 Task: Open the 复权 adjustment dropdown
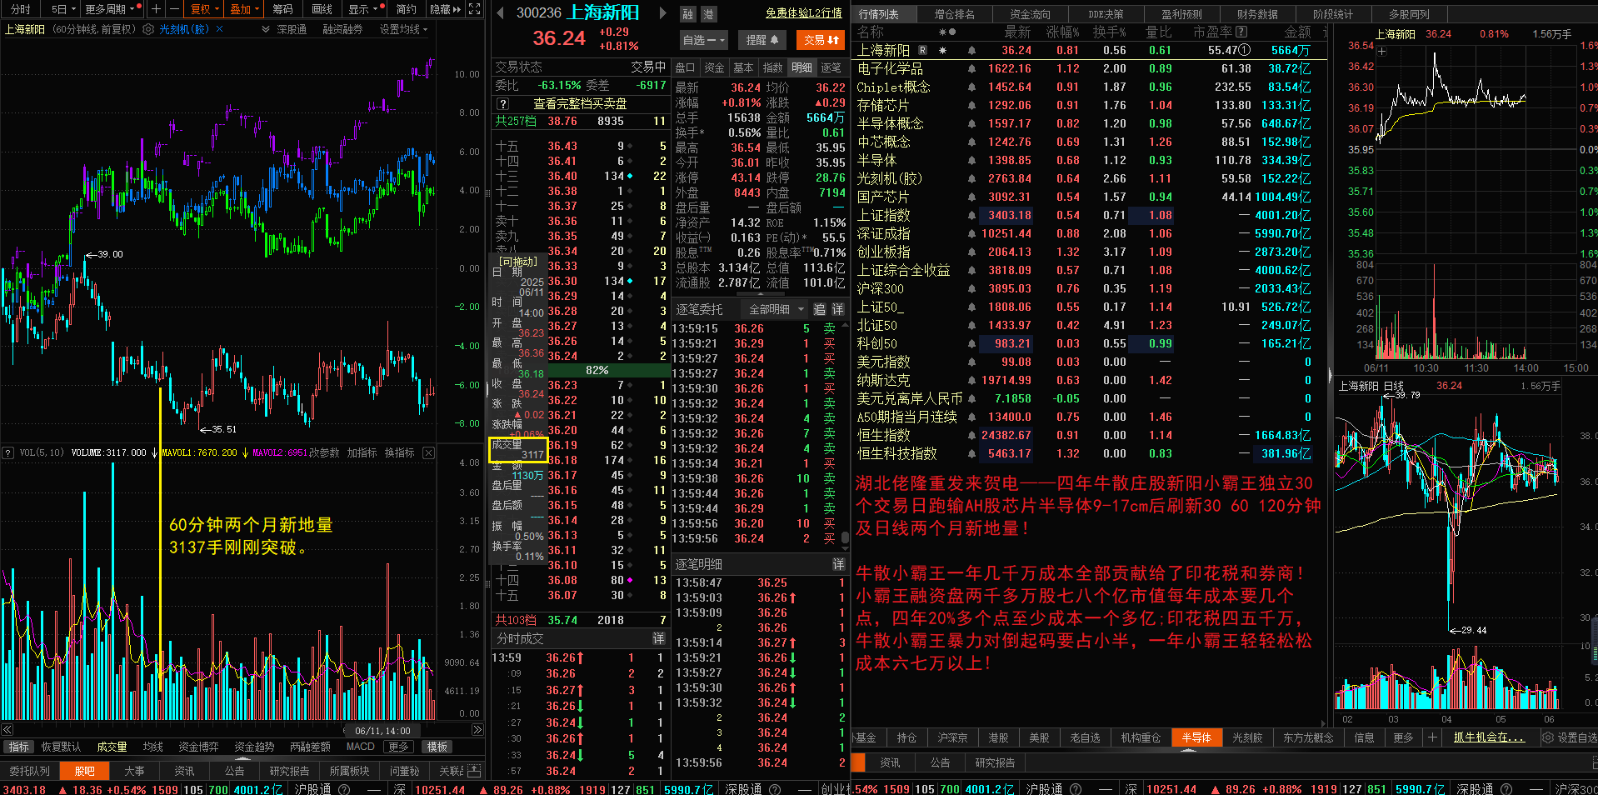(204, 9)
